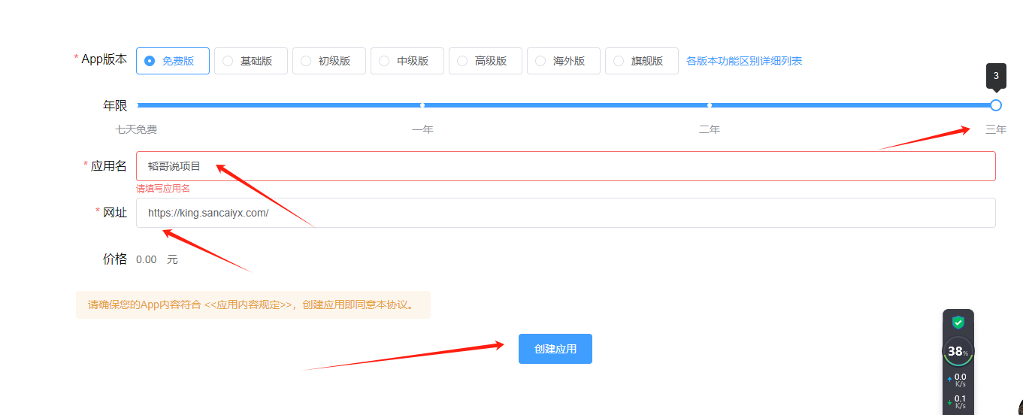1023x415 pixels.
Task: Select the 免费版 app version
Action: (x=173, y=61)
